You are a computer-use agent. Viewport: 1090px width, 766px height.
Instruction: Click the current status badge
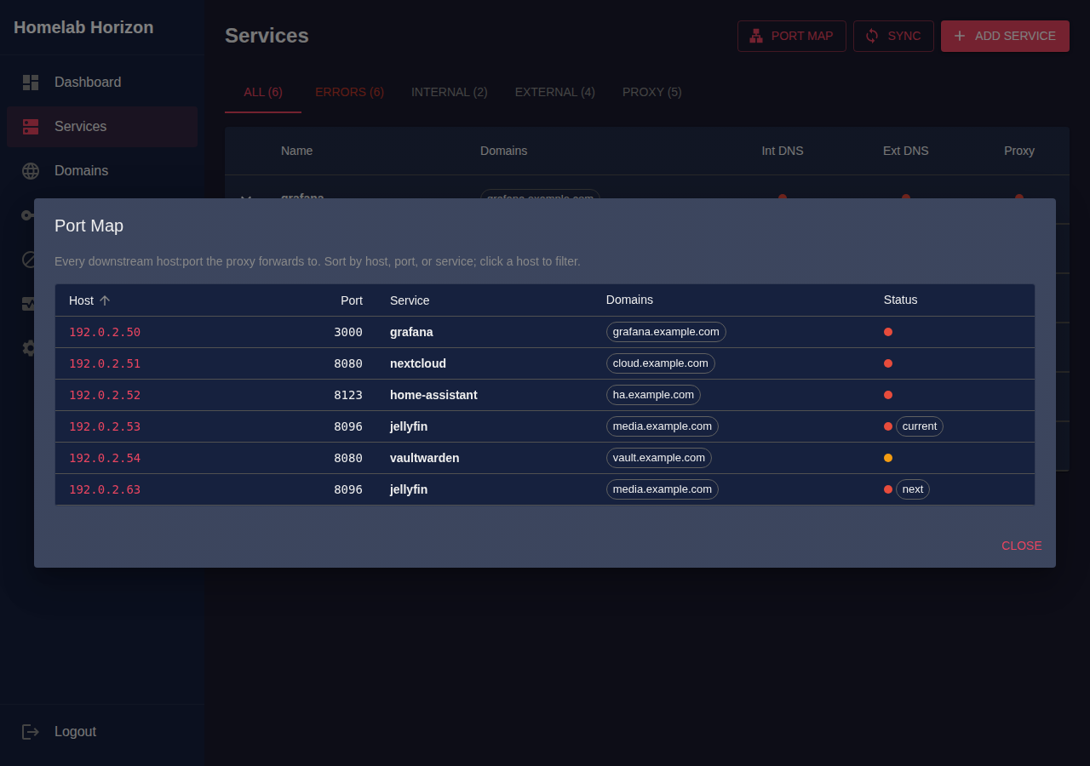[x=920, y=426]
